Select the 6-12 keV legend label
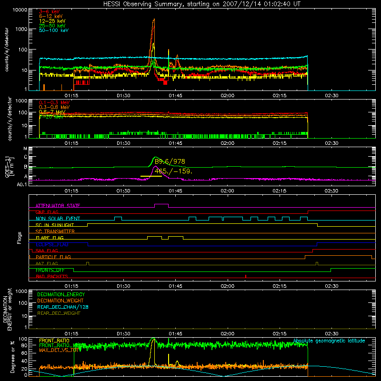This screenshot has width=381, height=381. (x=50, y=16)
